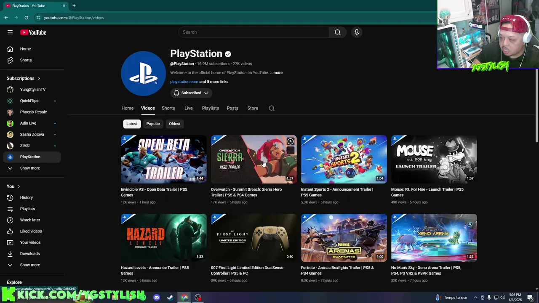Image resolution: width=539 pixels, height=303 pixels.
Task: Search within PlayStation channel using magnifier
Action: pos(272,108)
